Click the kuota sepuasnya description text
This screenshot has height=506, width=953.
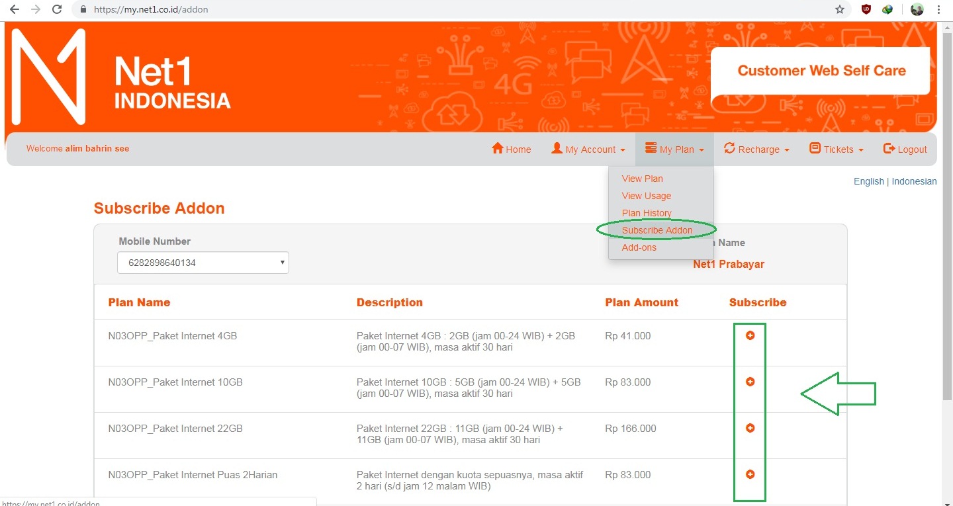tap(470, 480)
